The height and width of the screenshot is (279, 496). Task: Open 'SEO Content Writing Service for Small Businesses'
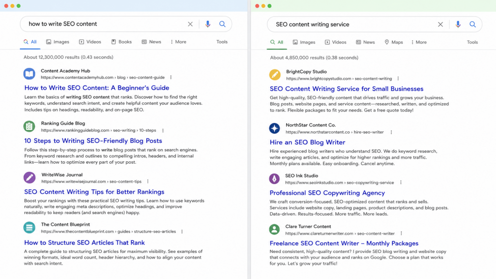(346, 89)
